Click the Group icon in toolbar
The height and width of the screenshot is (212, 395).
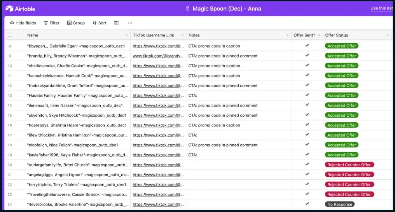click(69, 23)
